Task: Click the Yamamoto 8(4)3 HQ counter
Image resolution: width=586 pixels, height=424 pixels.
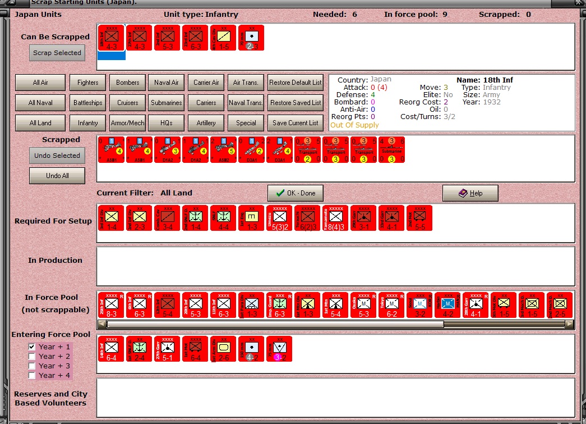Action: [335, 218]
